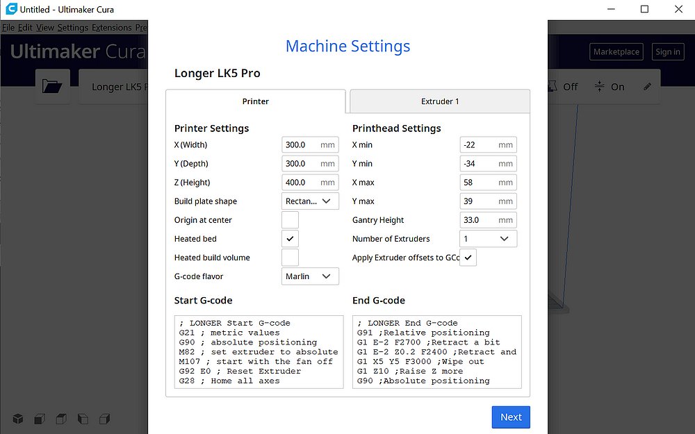Open the View menu
The height and width of the screenshot is (434, 695).
[x=44, y=28]
